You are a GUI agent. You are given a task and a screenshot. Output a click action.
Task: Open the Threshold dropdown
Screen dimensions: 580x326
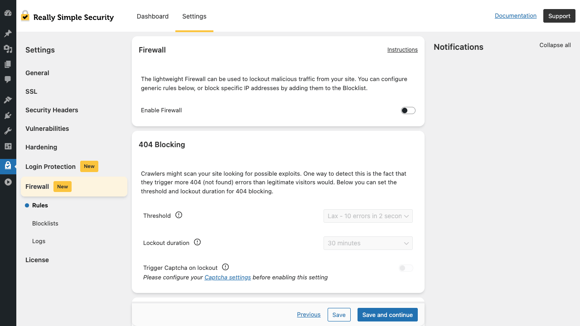pos(368,216)
